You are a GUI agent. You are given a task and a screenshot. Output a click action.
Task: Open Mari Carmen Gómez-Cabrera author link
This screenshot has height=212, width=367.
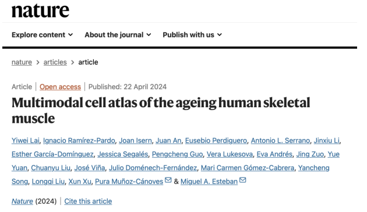tap(248, 168)
